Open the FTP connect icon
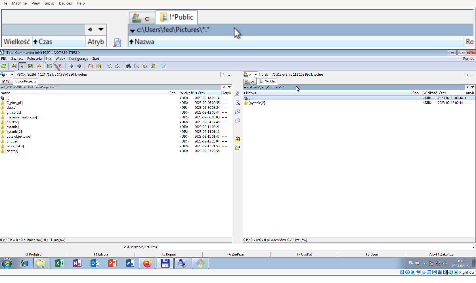Viewport: 476px width, 283px height. click(109, 66)
